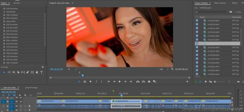
Task: Switch to Effect Controls tab
Action: (x=220, y=3)
